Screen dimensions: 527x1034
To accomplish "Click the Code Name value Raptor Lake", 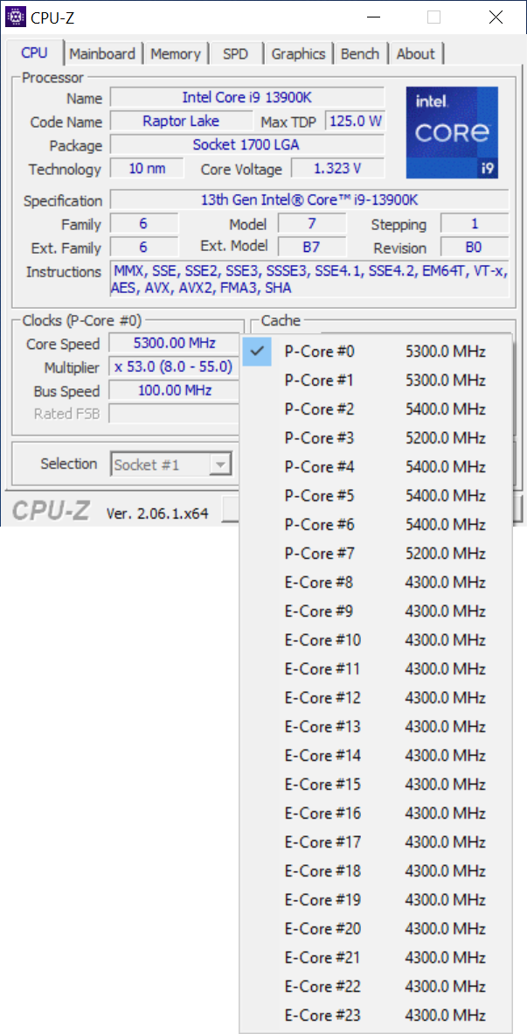I will tap(181, 122).
